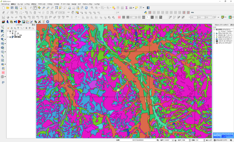The width and height of the screenshot is (234, 142).
Task: Expand GRASS GIS 7 commands in toolbox
Action: click(x=214, y=35)
